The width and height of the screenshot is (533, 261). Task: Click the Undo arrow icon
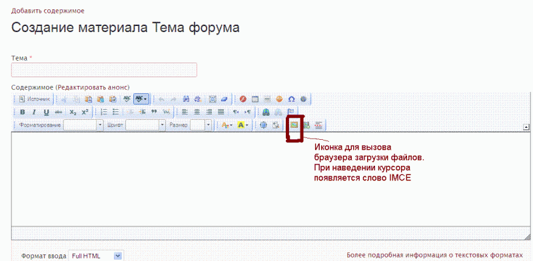click(161, 99)
